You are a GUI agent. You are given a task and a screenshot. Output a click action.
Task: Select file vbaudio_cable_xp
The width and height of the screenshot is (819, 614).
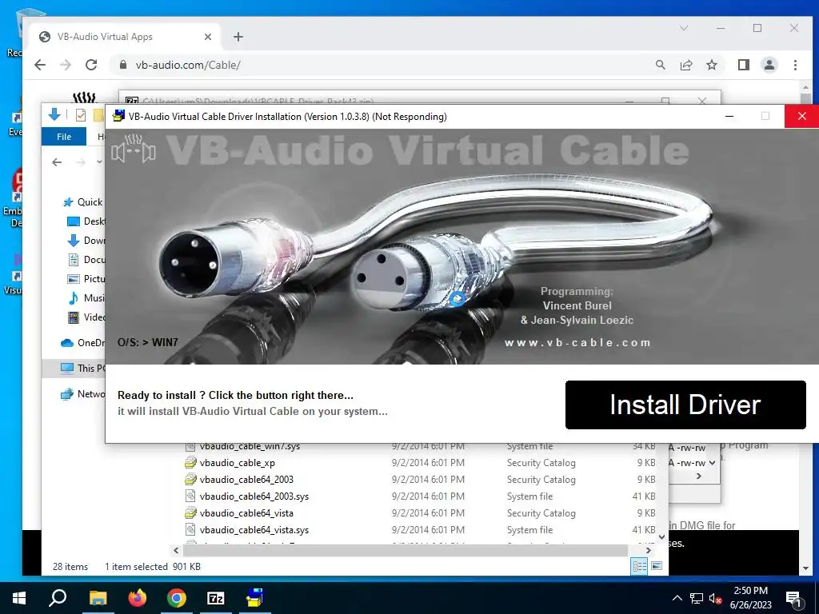pos(237,463)
